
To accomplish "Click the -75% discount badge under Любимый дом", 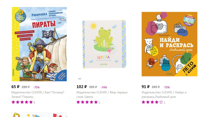I will point(166,87).
